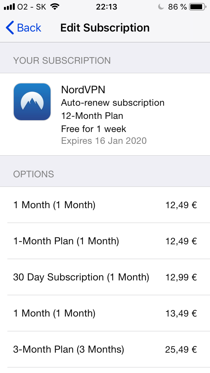Tap the cellular signal bars icon

point(9,7)
